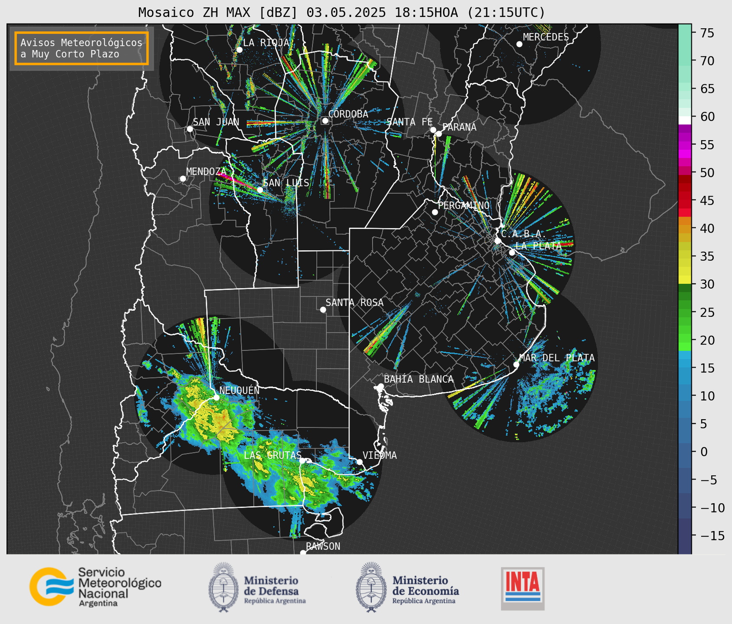Click the Ministerio de Economía emblem

[371, 587]
